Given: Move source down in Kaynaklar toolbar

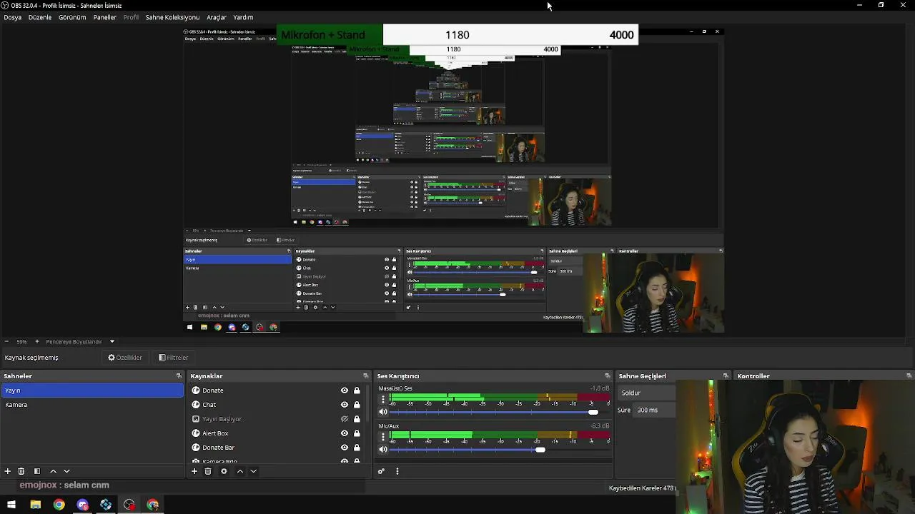Looking at the screenshot, I should 253,471.
